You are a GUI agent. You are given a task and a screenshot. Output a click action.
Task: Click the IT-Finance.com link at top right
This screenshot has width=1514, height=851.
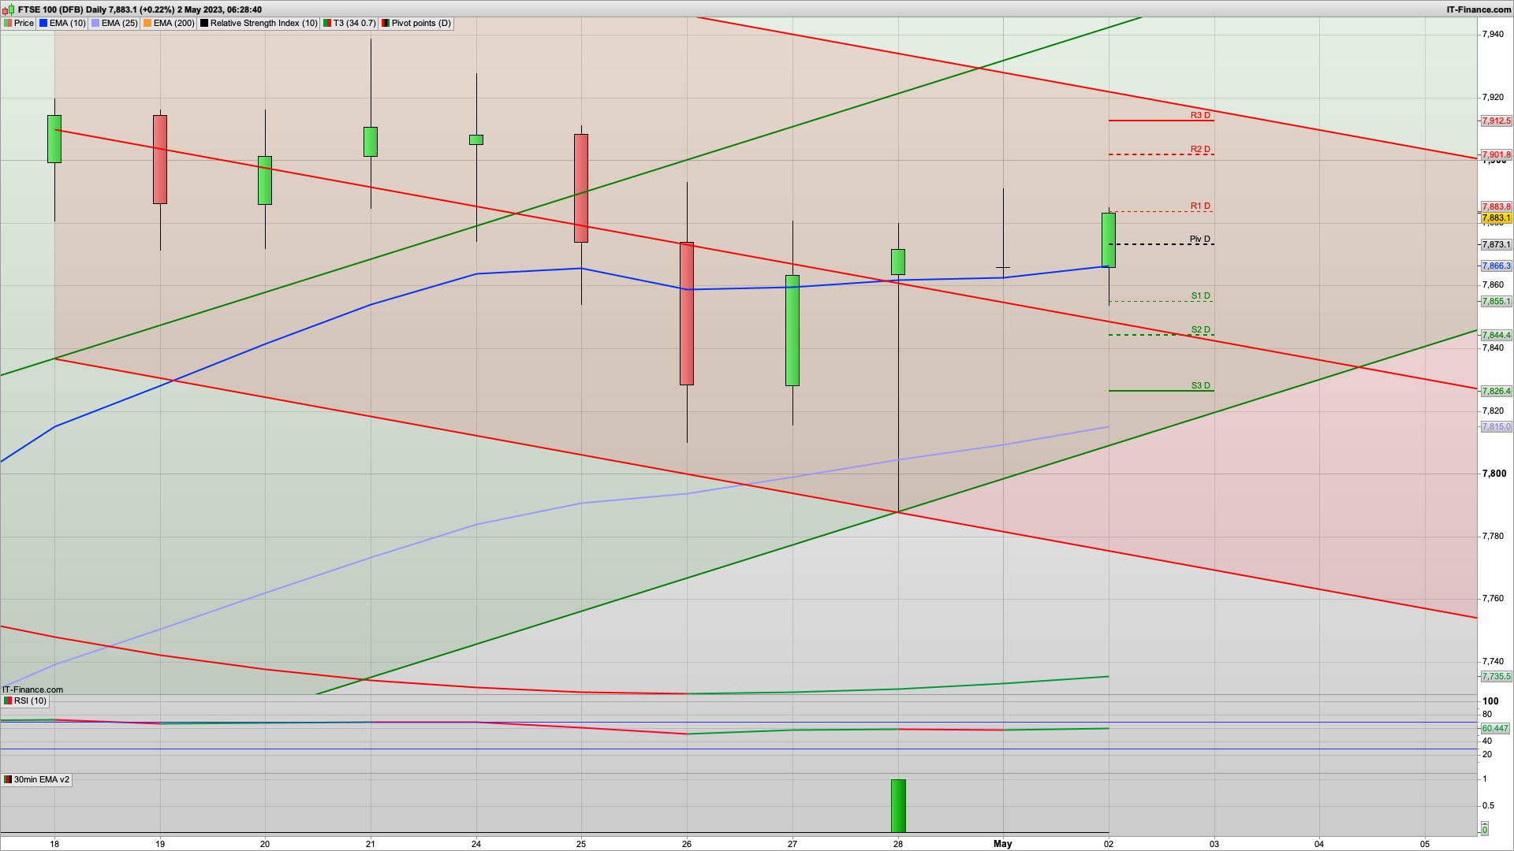(x=1479, y=9)
